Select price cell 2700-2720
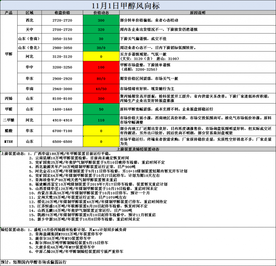This screenshot has width=276, height=266. pos(62,29)
